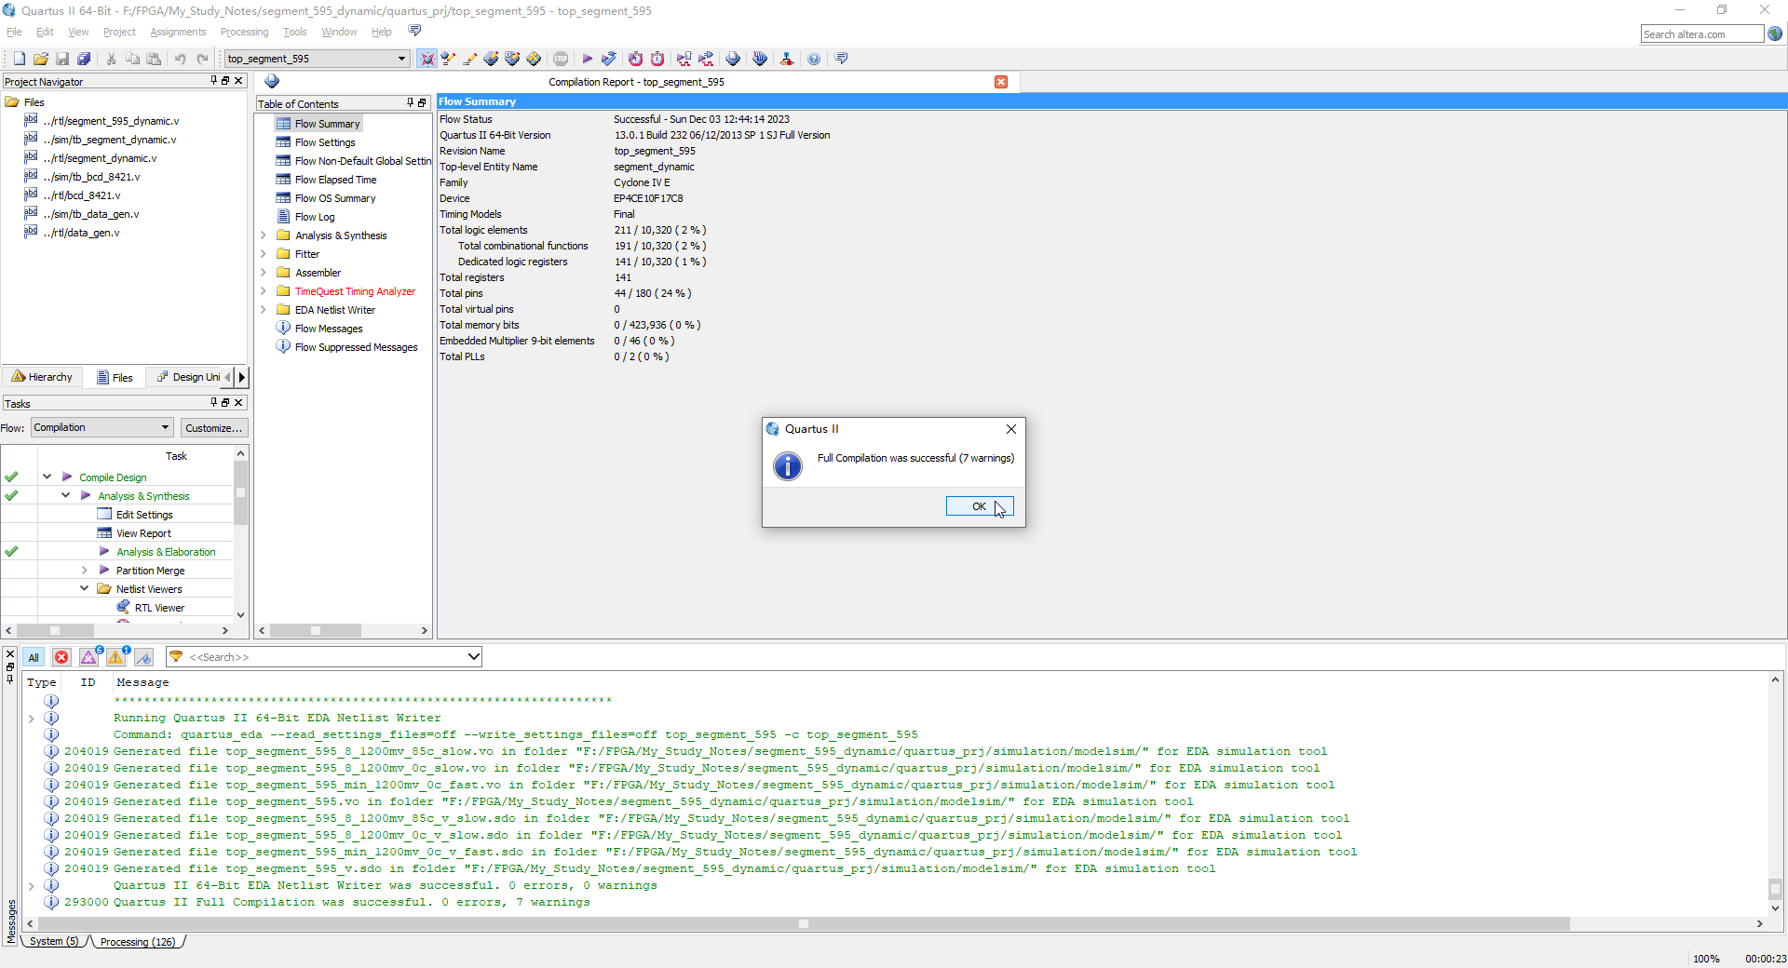1788x968 pixels.
Task: Click the Paste clipboard icon
Action: coord(154,59)
